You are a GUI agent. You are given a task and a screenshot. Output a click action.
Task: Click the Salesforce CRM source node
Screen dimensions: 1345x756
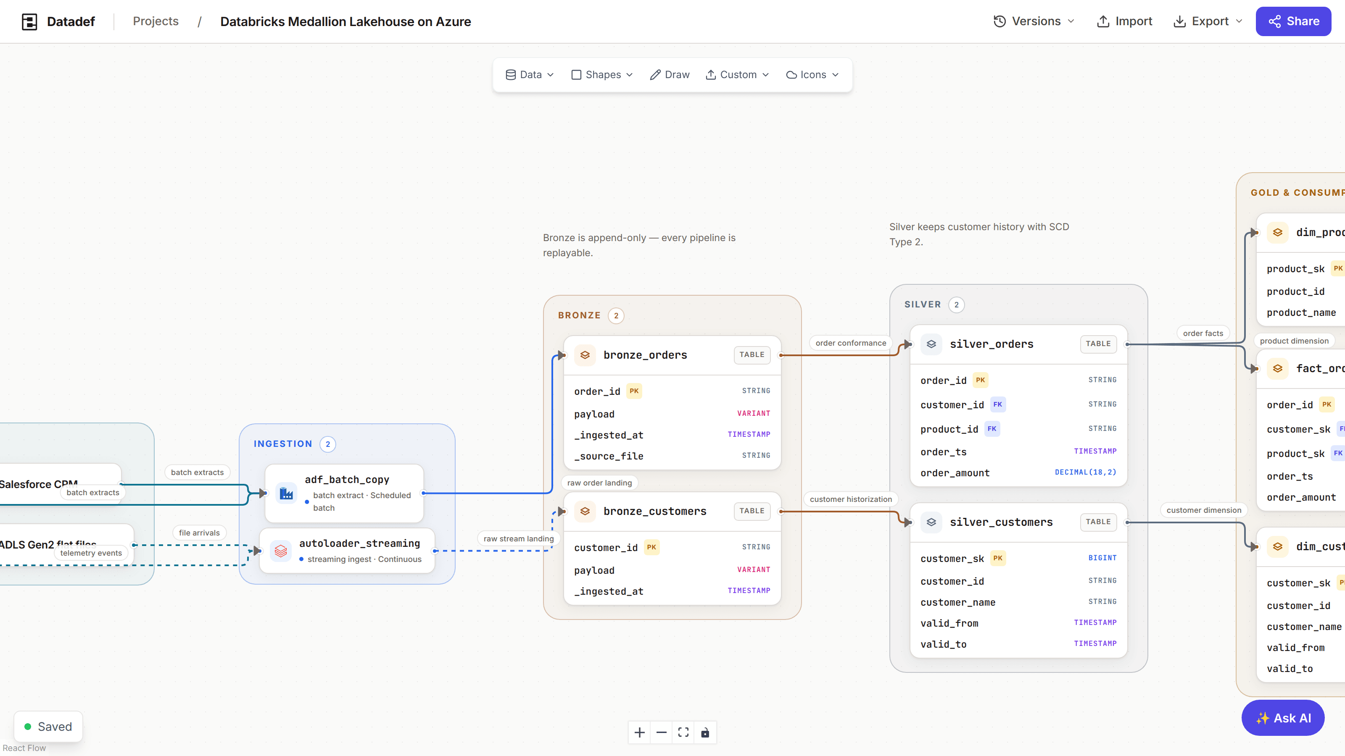pyautogui.click(x=61, y=484)
